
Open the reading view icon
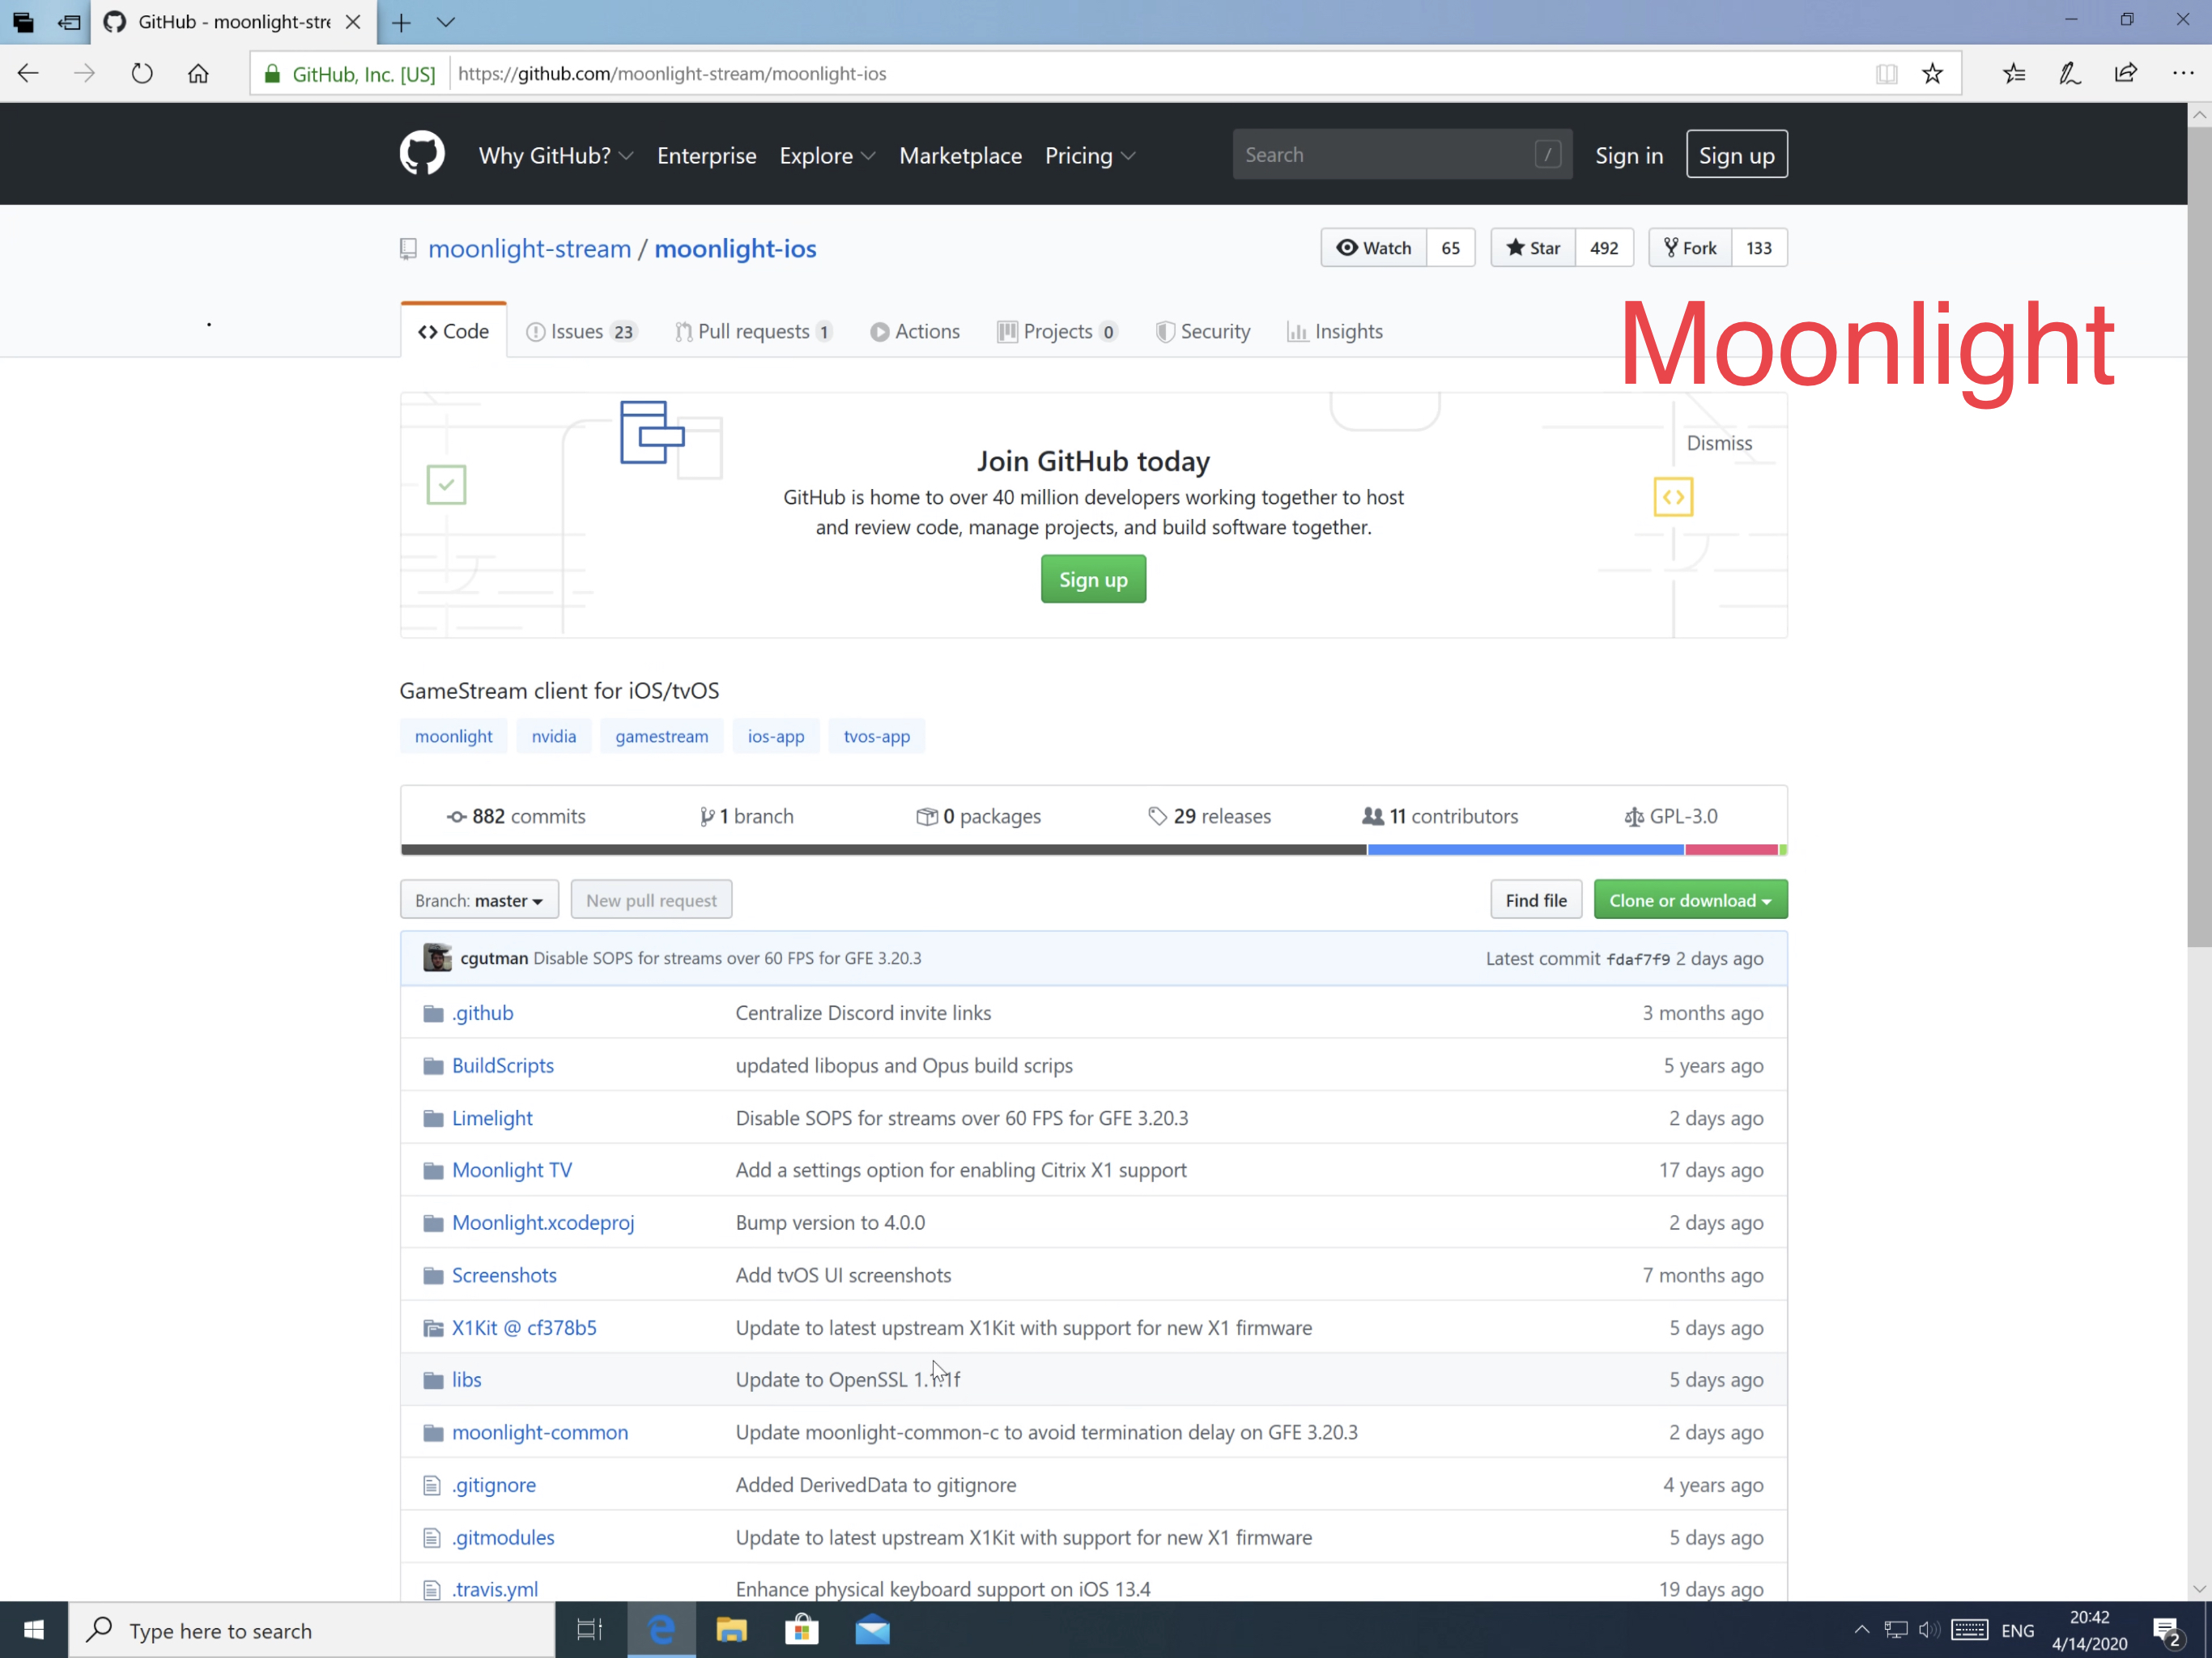(1886, 73)
